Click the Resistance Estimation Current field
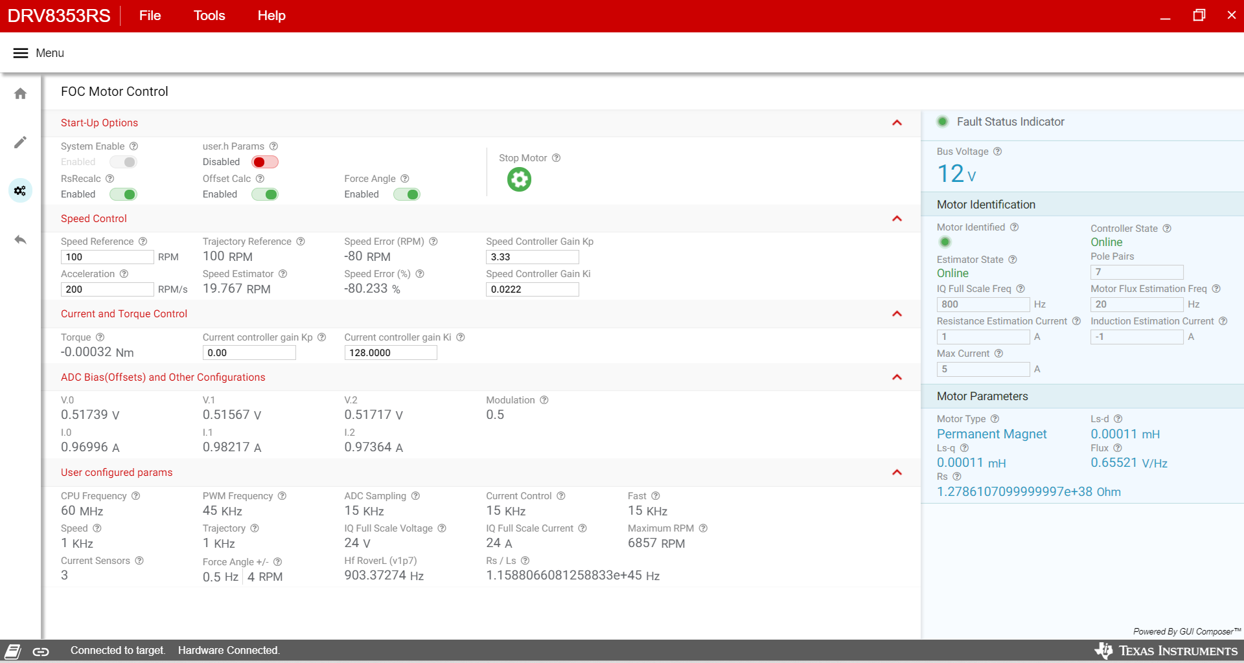The height and width of the screenshot is (663, 1244). tap(984, 337)
